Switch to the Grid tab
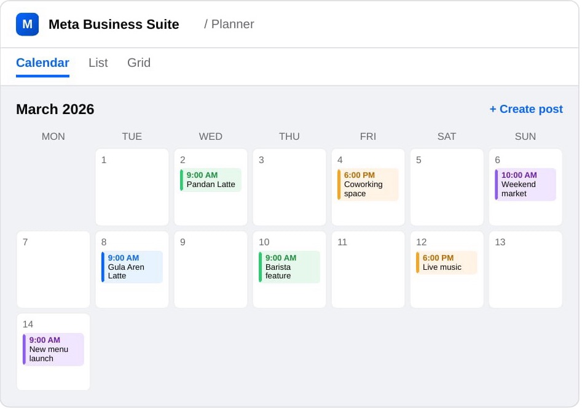The height and width of the screenshot is (409, 582). tap(139, 63)
